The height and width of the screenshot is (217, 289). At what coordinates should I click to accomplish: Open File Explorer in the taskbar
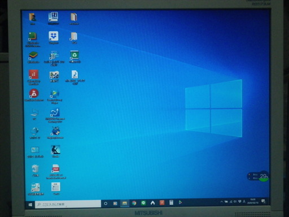pyautogui.click(x=125, y=203)
